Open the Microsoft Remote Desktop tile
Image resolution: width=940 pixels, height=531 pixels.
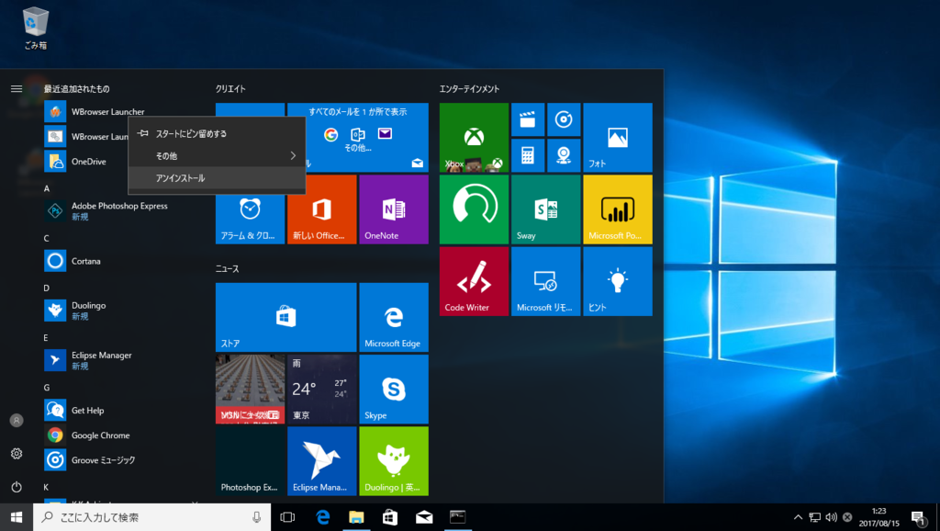pyautogui.click(x=545, y=281)
